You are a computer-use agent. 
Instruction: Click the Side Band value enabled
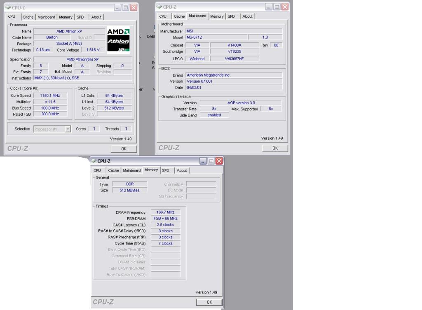(x=214, y=115)
